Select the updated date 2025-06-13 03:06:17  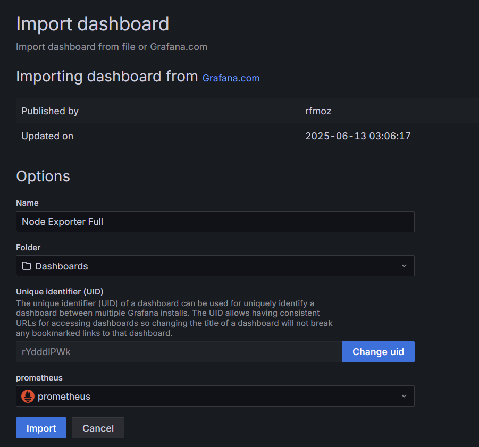[358, 136]
